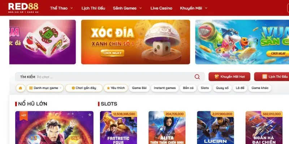Open the home icon category chip
The image size is (289, 144).
[x=21, y=88]
